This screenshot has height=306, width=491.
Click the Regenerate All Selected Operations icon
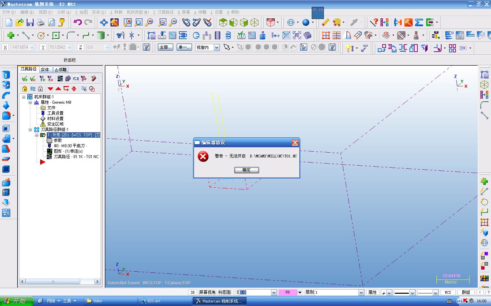click(42, 79)
